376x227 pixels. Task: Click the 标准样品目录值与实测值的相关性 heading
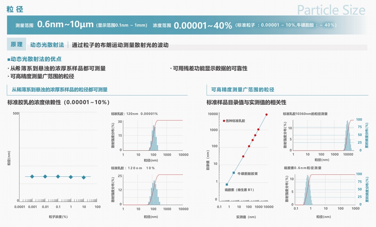(246, 103)
